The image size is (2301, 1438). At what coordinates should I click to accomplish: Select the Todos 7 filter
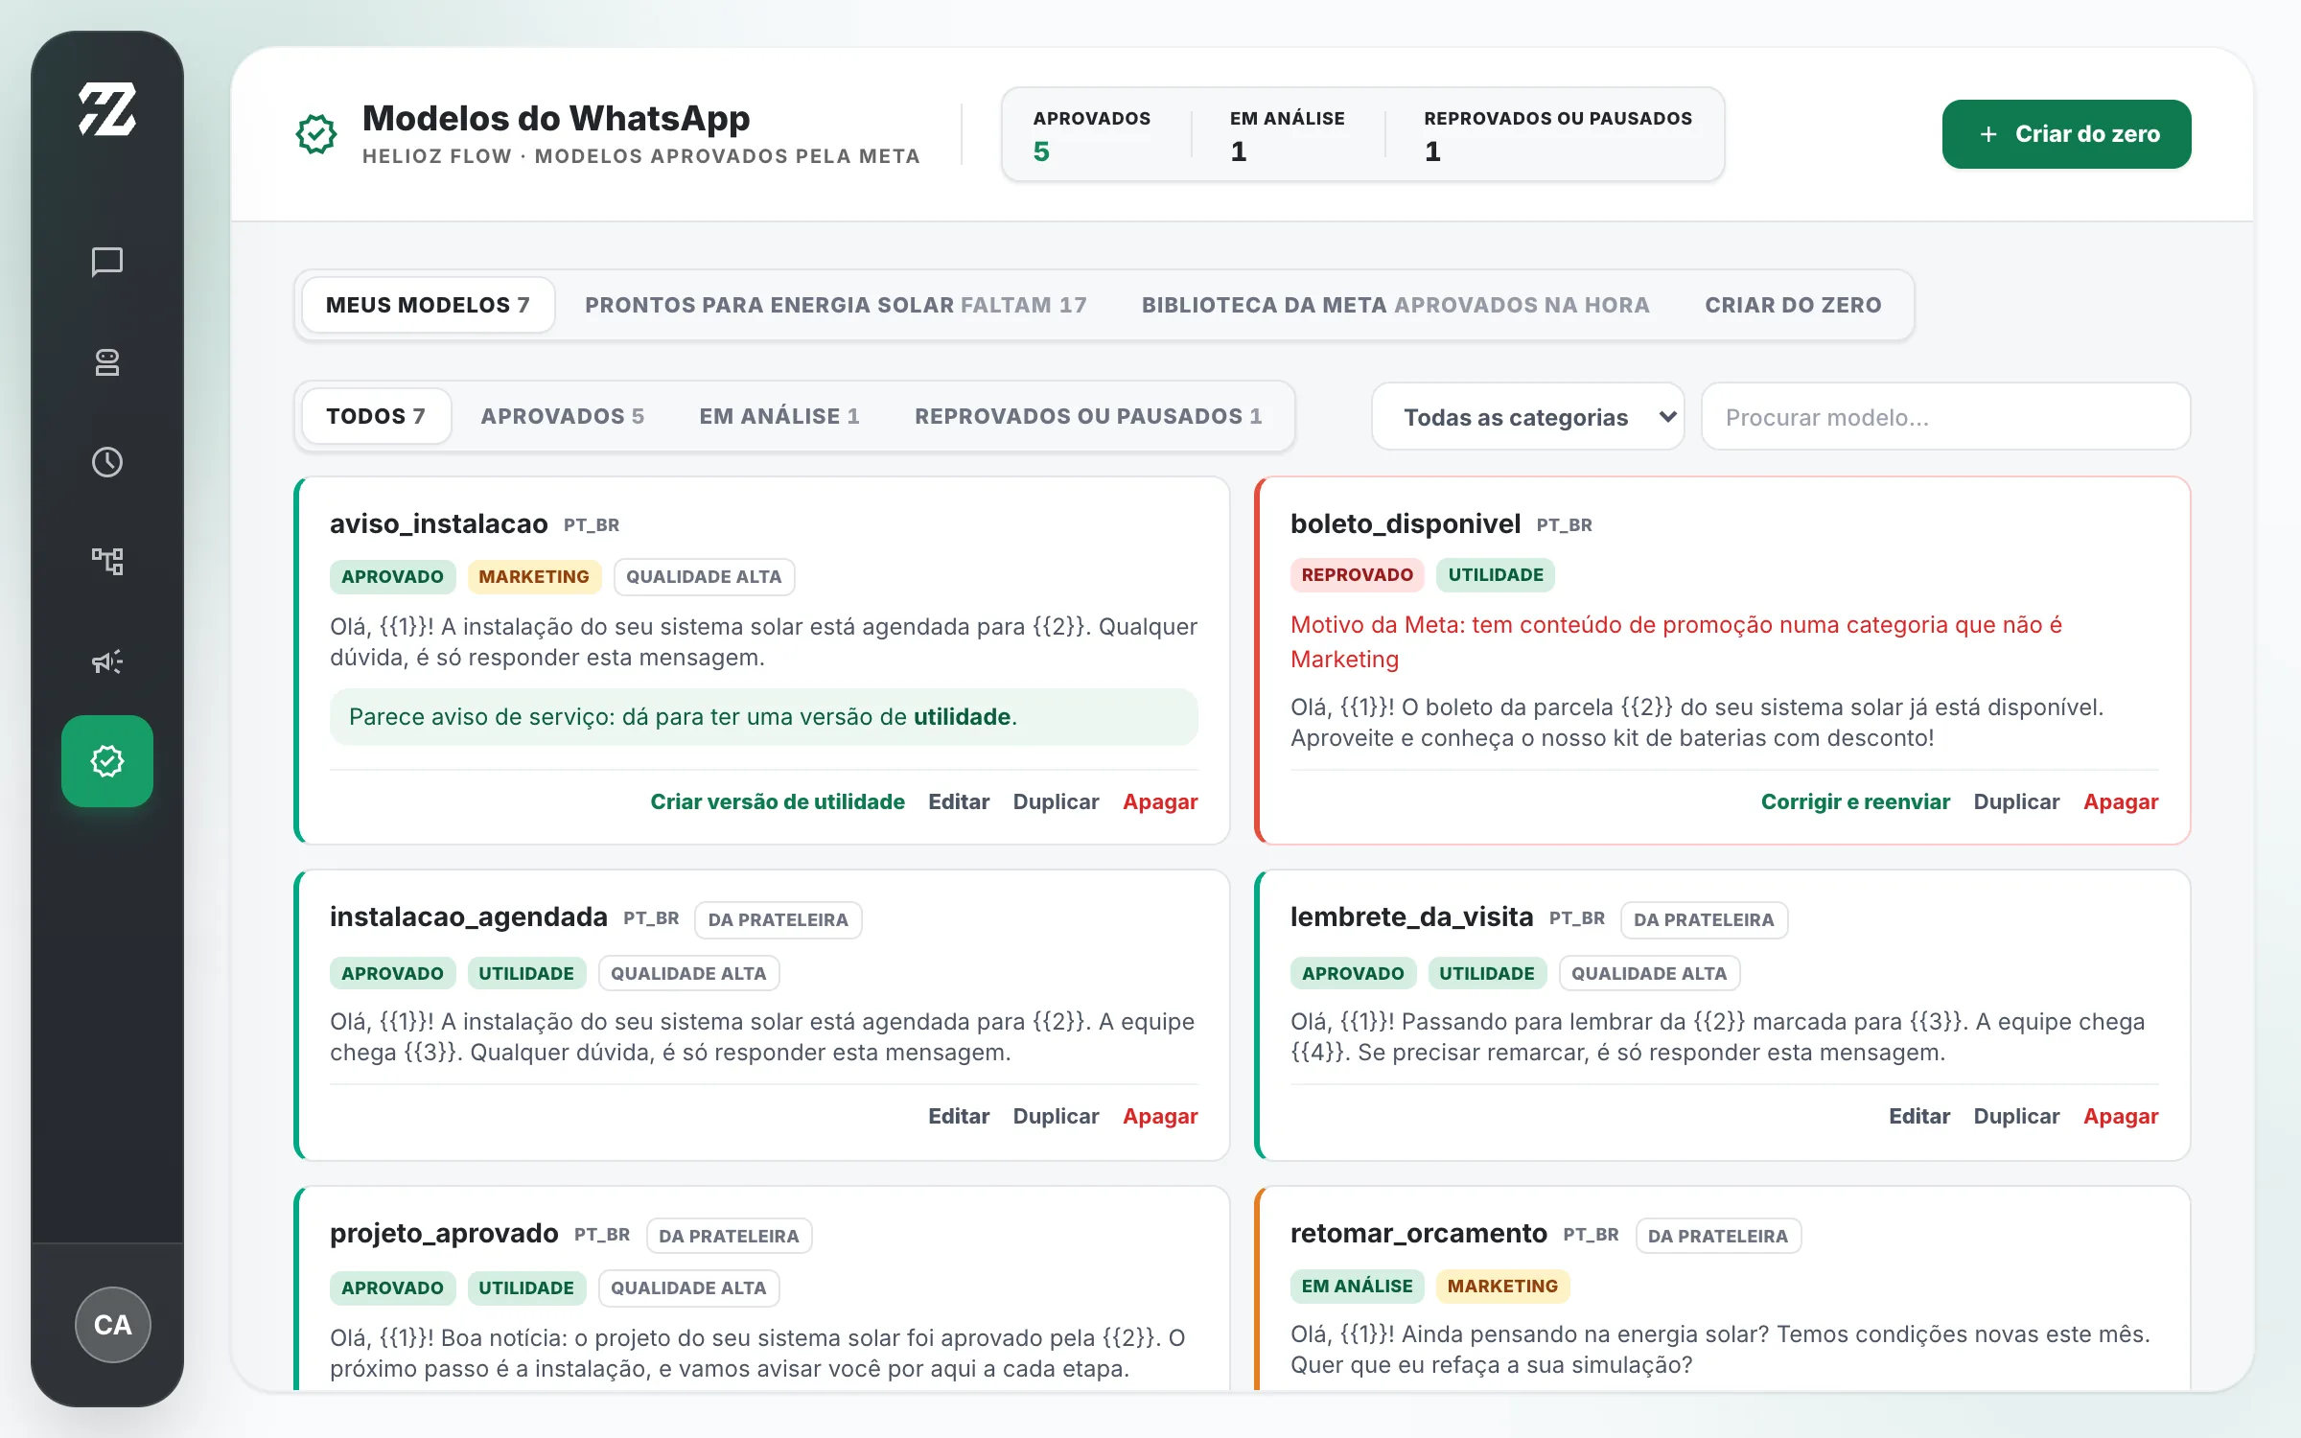click(x=376, y=416)
